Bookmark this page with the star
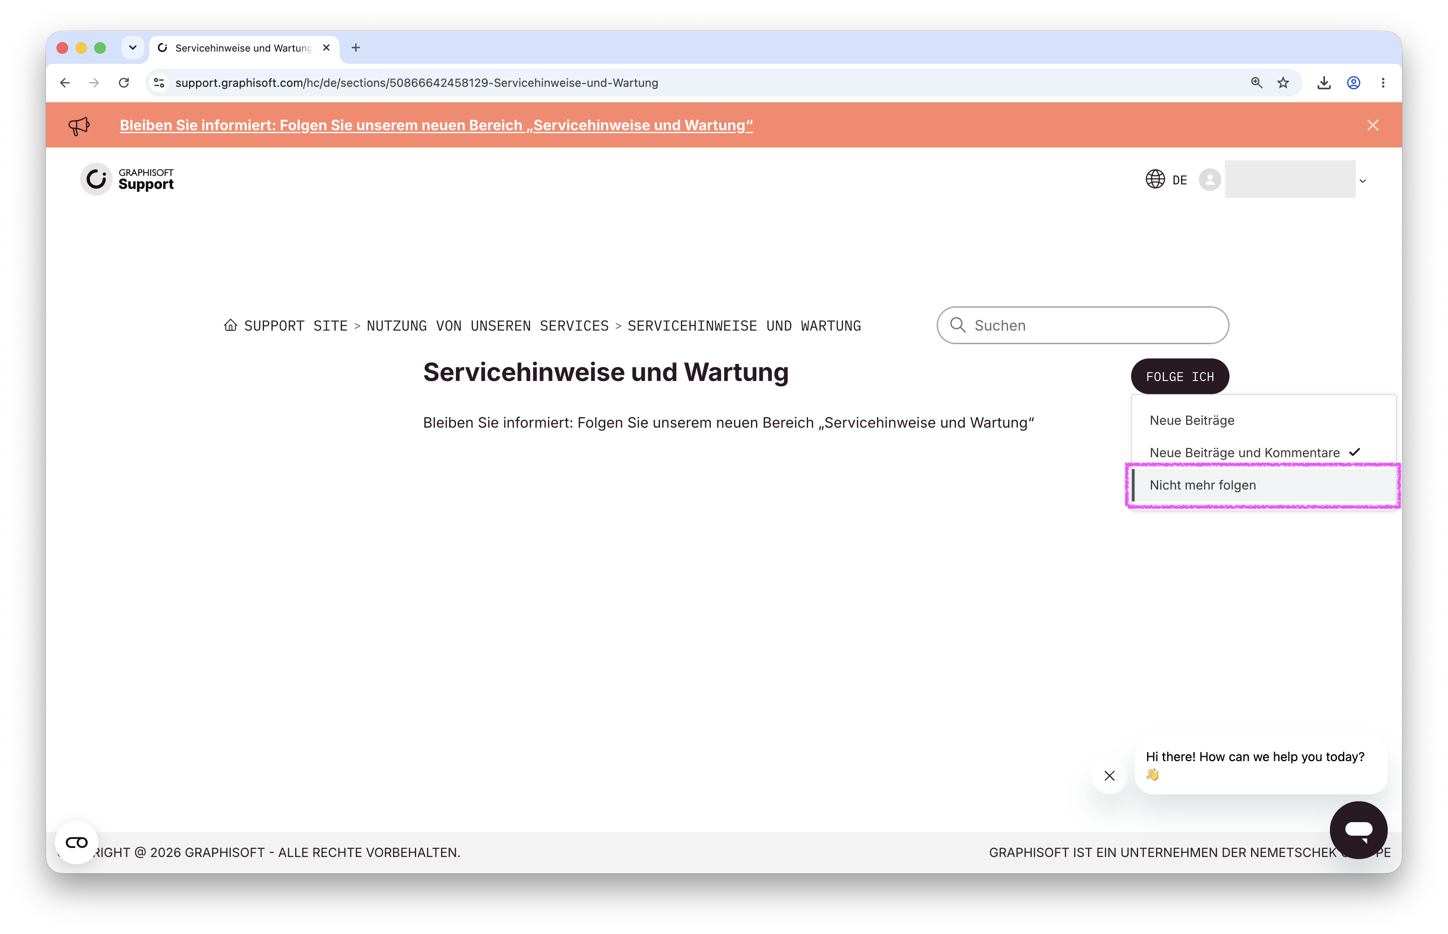The height and width of the screenshot is (934, 1448). 1283,82
